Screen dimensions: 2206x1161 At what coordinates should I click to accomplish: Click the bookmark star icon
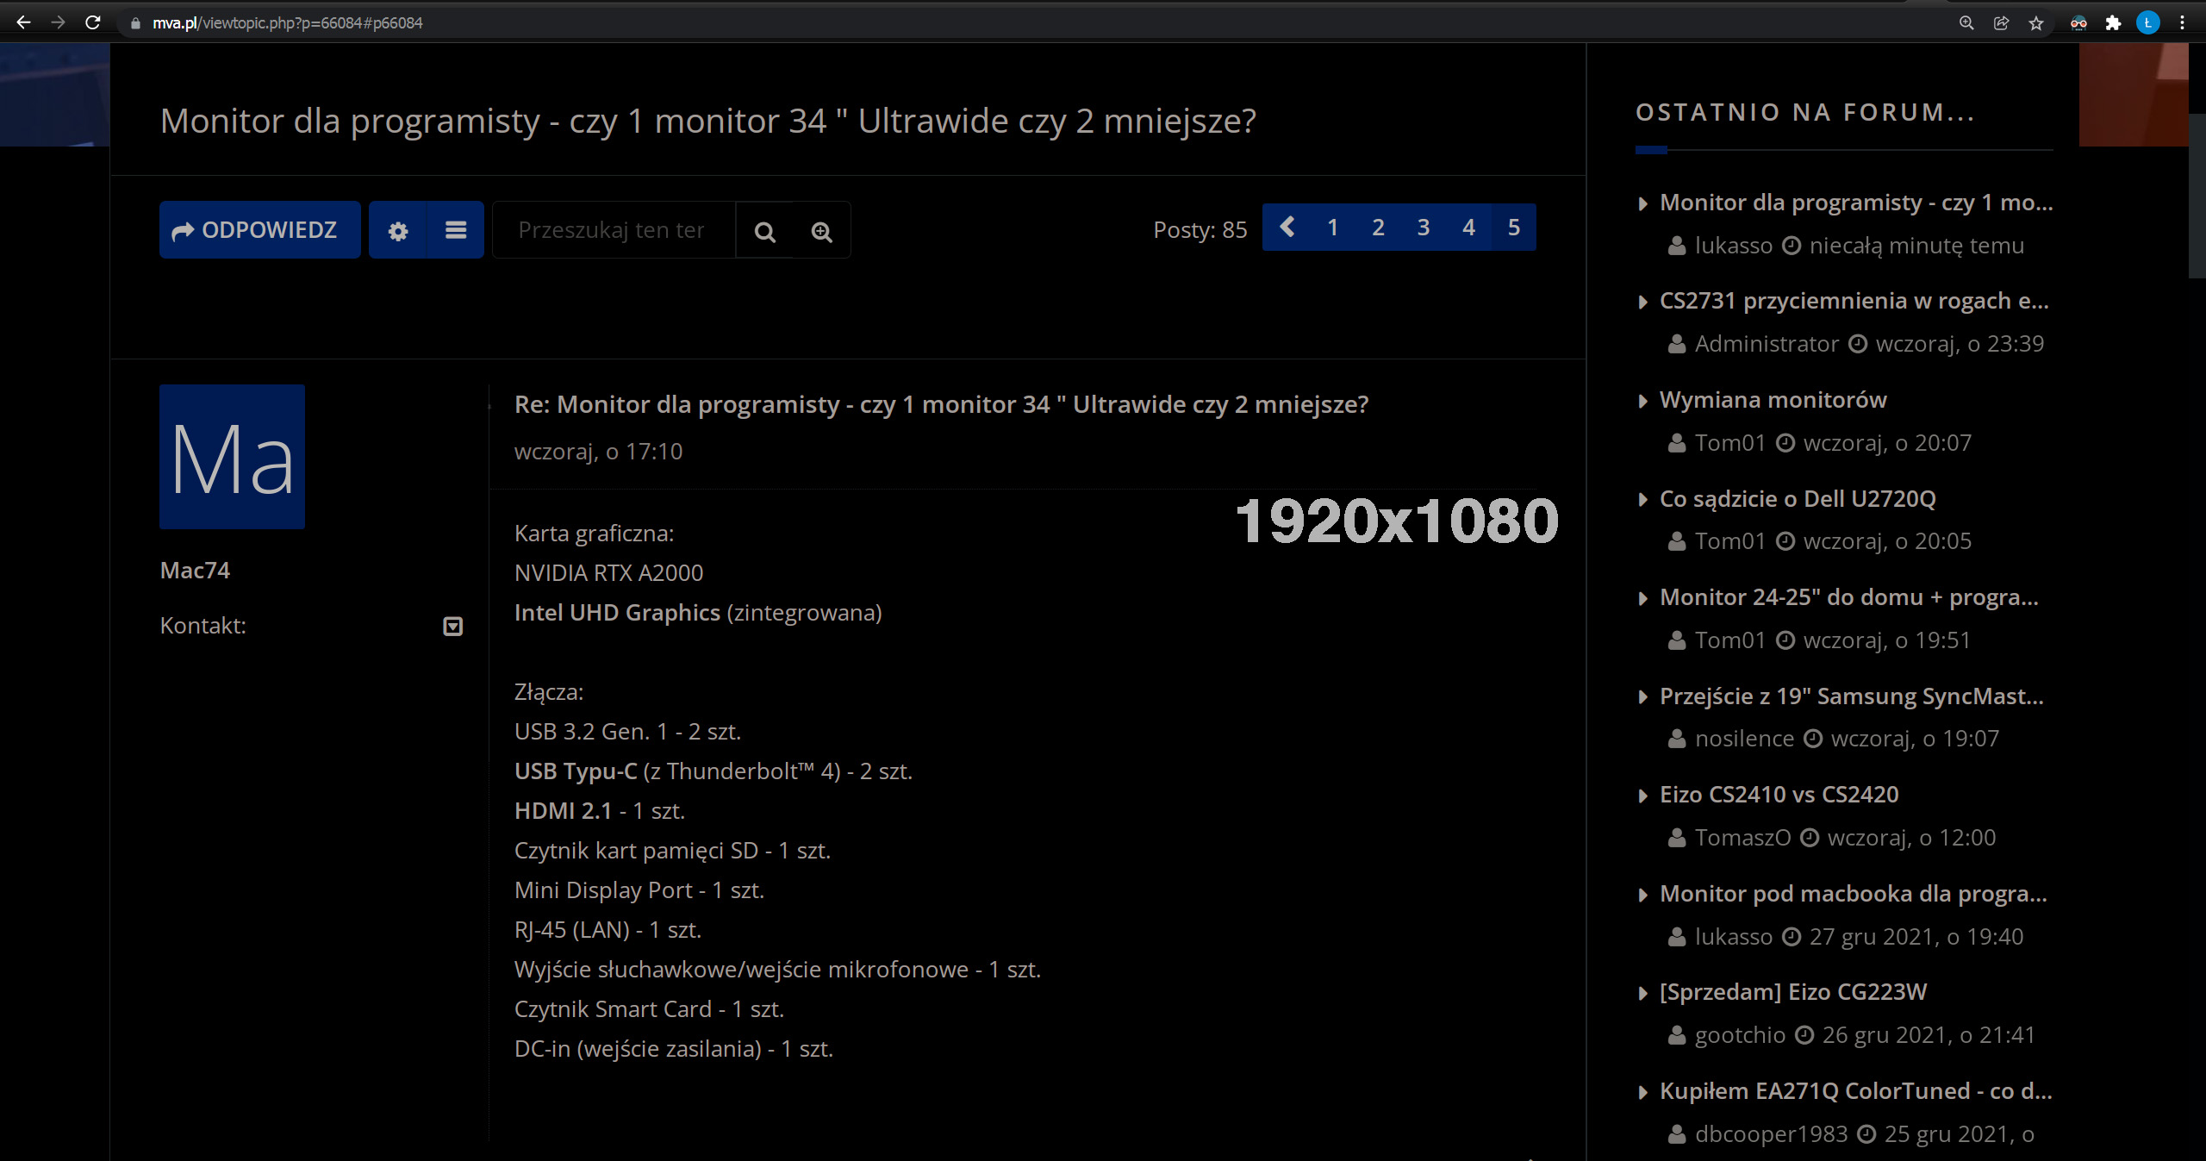pyautogui.click(x=2036, y=23)
